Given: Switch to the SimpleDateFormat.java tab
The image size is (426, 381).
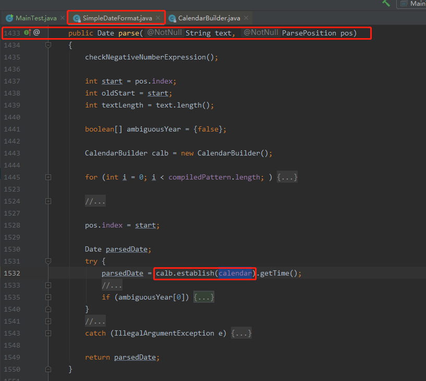Looking at the screenshot, I should [117, 18].
